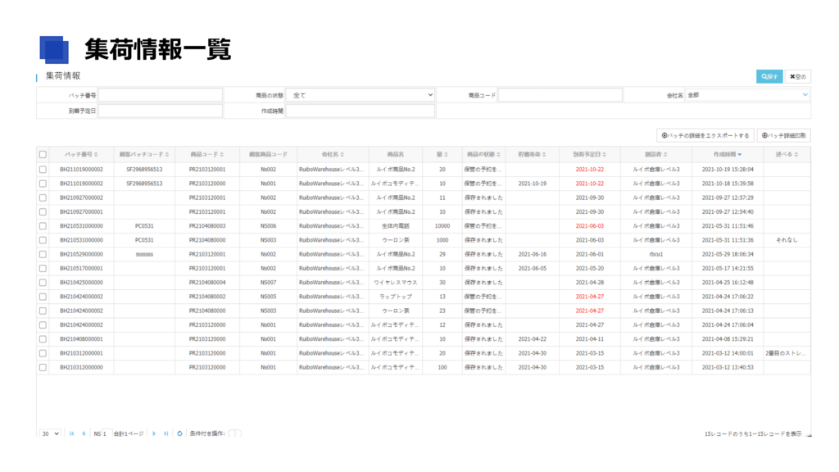
Task: Click the remark cell それなし
Action: [787, 240]
